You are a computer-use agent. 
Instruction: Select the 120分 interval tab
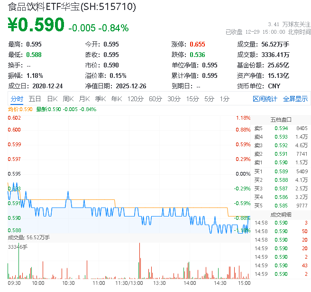pyautogui.click(x=135, y=99)
